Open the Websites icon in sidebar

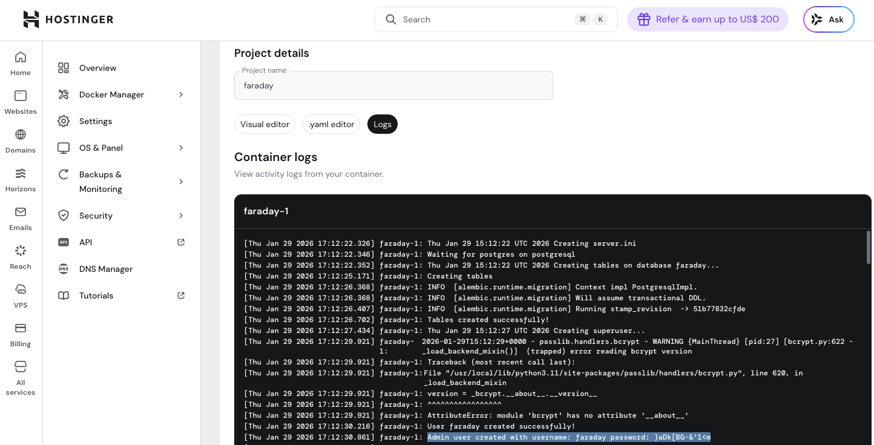tap(21, 96)
